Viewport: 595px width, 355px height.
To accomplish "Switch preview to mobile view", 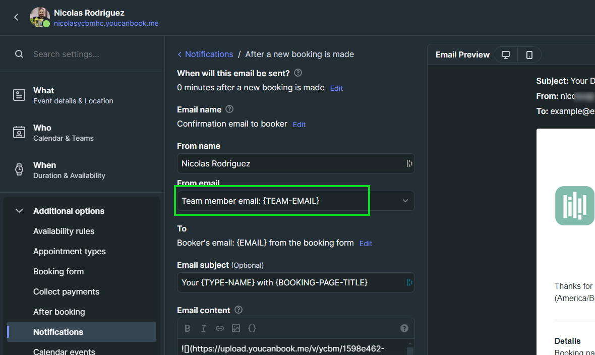I will point(529,54).
